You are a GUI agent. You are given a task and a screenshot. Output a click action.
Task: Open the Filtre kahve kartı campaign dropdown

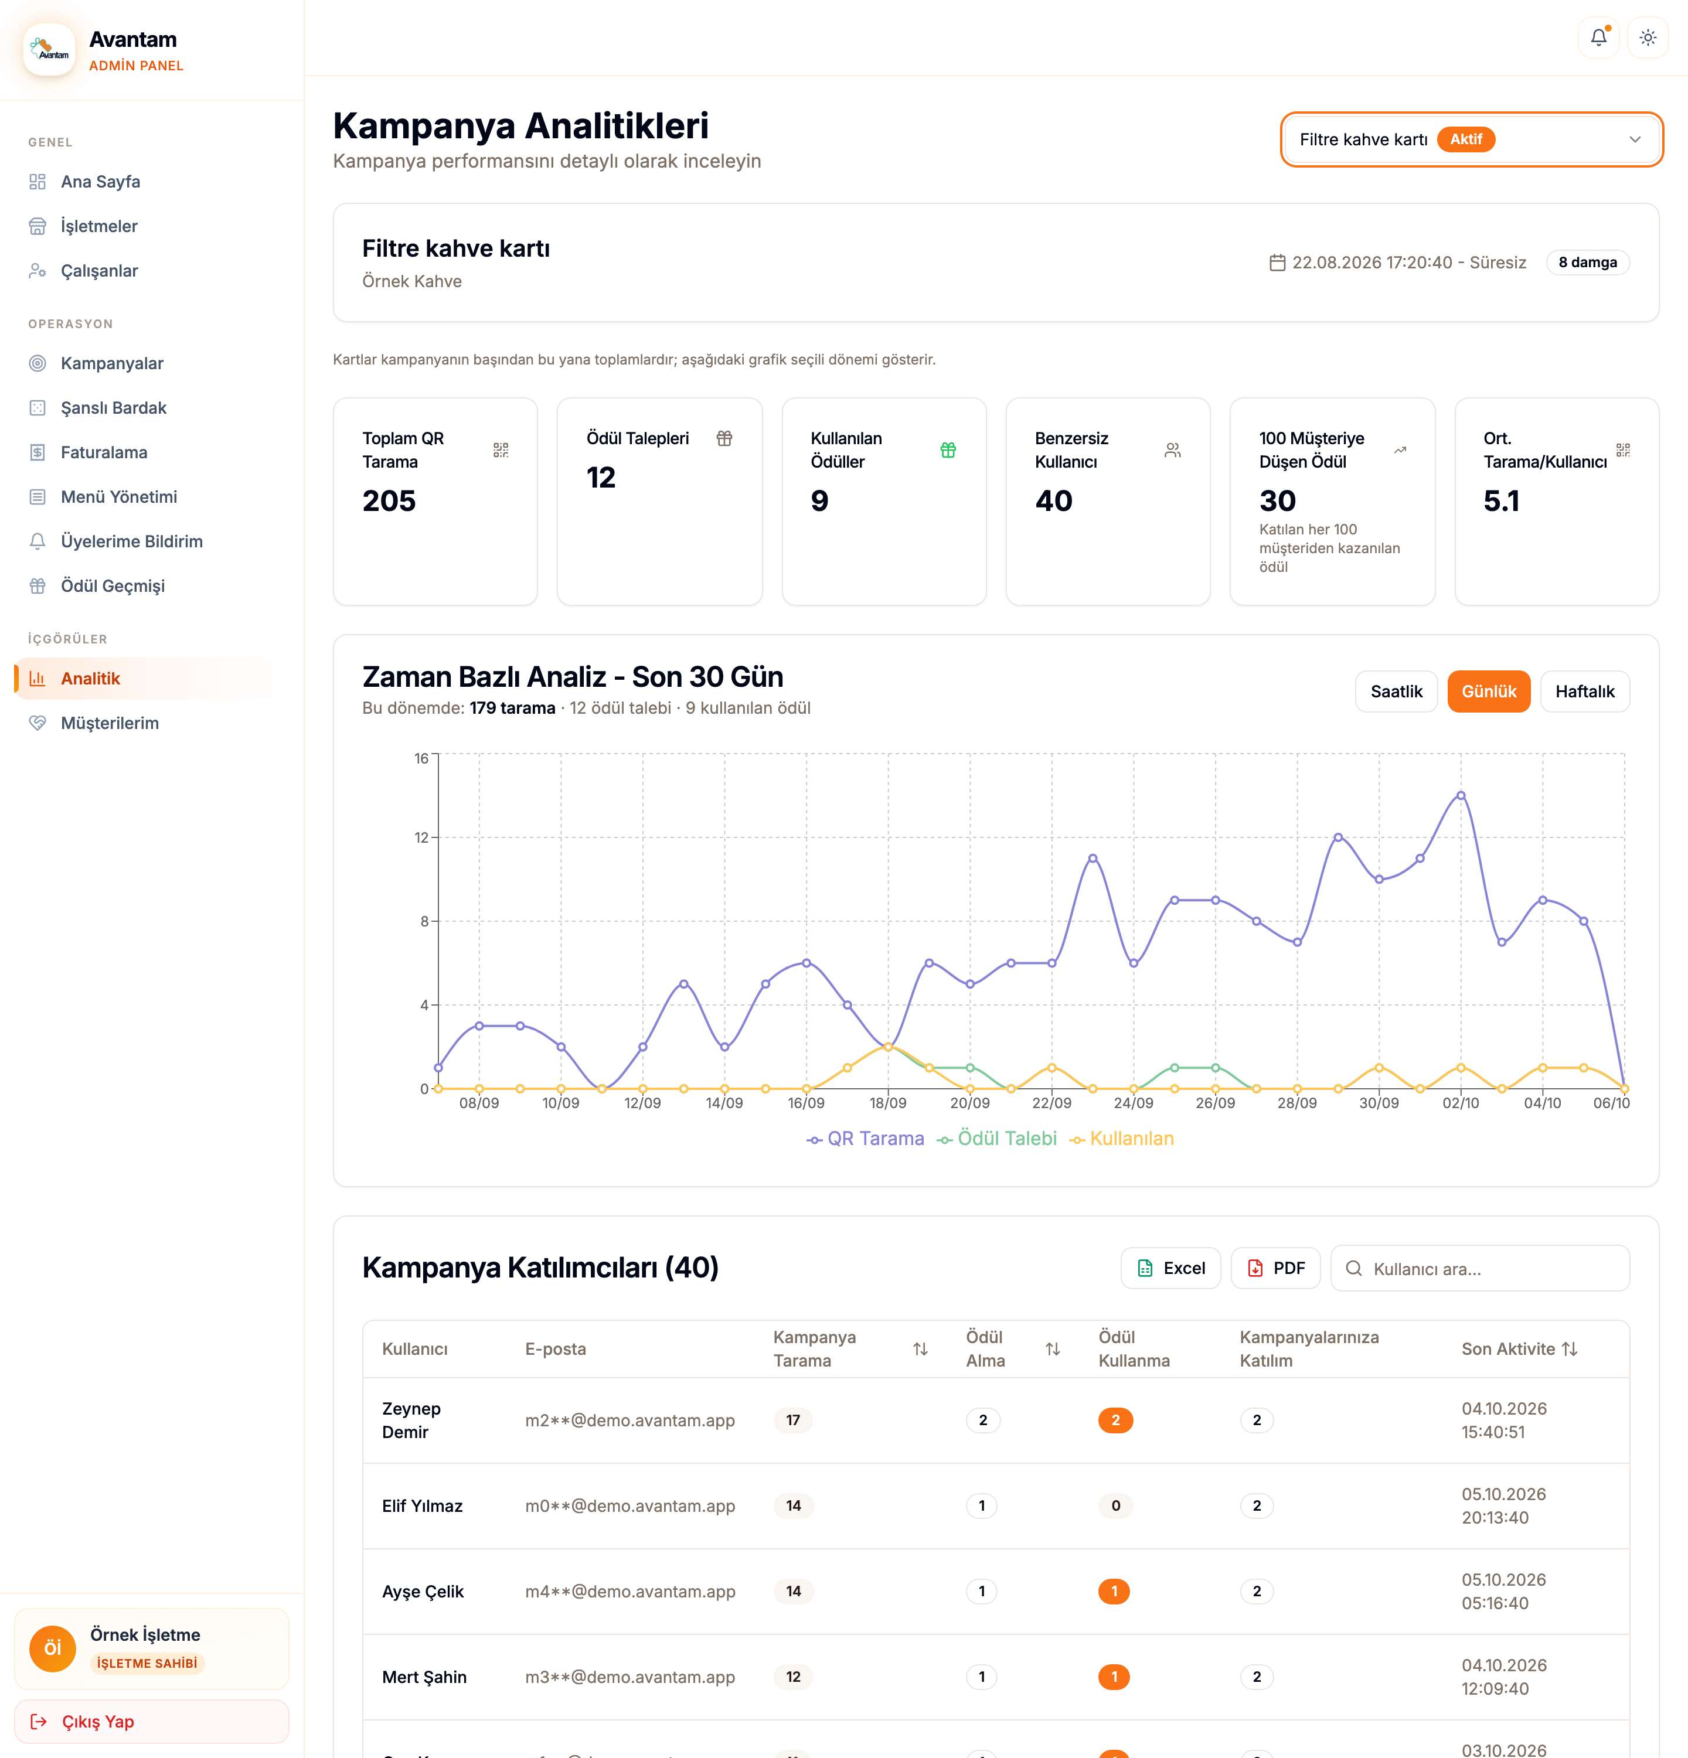1472,139
